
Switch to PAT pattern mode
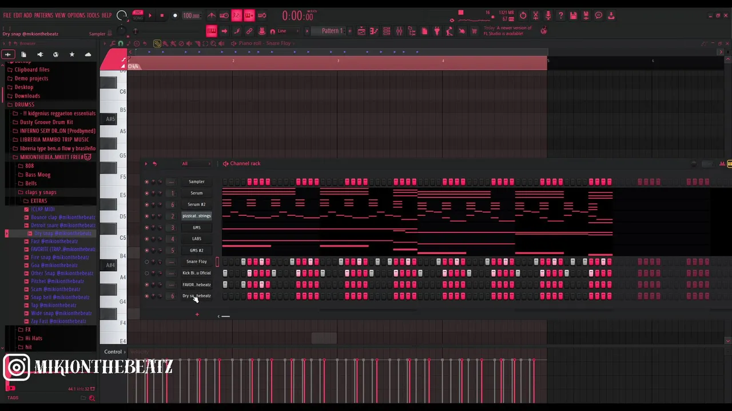coord(138,12)
